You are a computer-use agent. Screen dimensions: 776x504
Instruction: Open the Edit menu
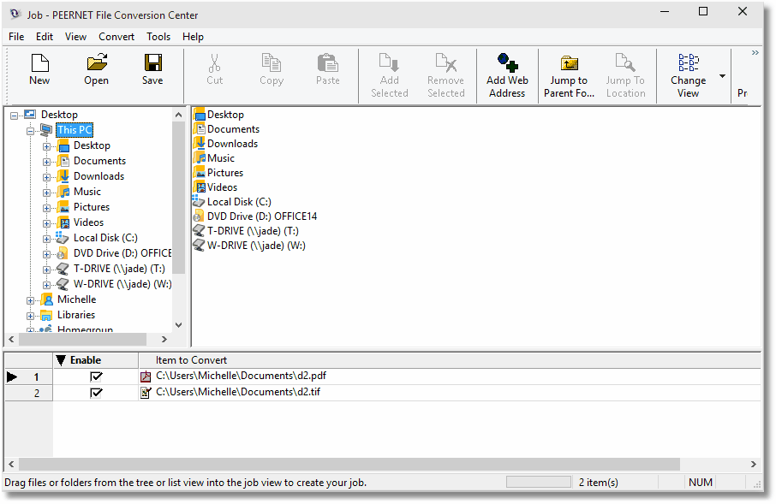click(x=45, y=37)
